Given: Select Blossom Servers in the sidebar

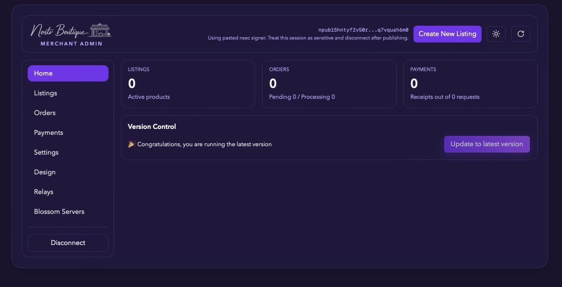Looking at the screenshot, I should pyautogui.click(x=59, y=211).
